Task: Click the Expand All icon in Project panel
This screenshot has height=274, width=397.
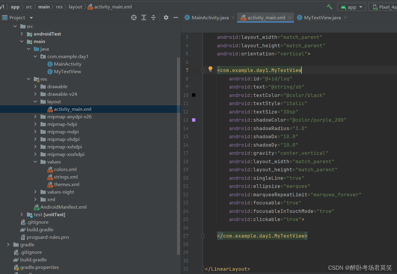Action: pos(144,17)
